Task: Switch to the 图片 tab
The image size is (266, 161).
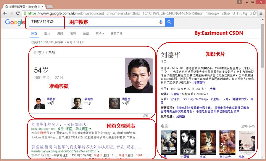Action: click(47, 34)
